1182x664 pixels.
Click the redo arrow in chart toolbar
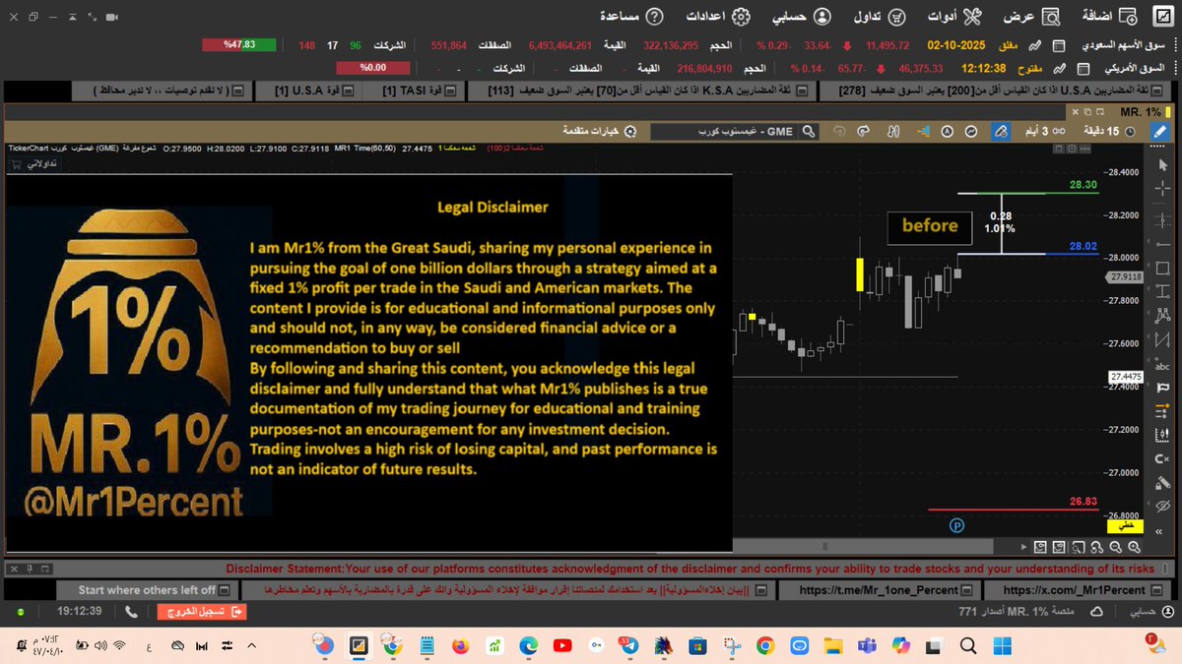click(863, 130)
